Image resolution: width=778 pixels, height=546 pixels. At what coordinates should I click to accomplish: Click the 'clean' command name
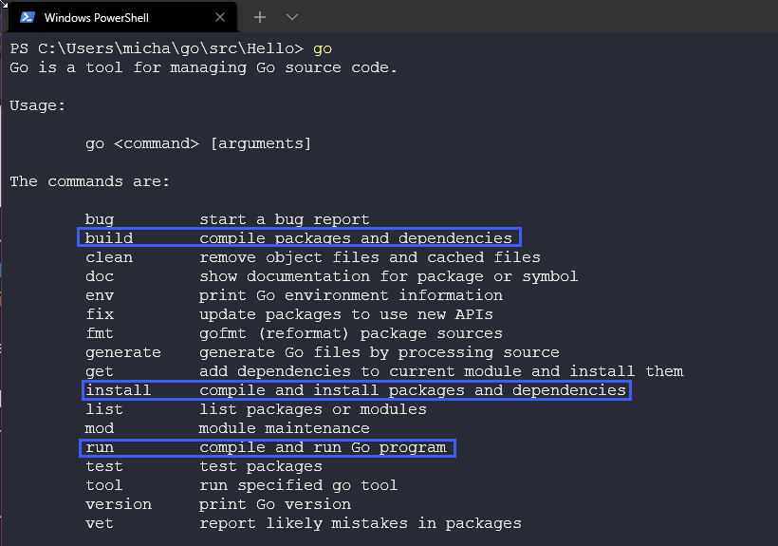109,257
